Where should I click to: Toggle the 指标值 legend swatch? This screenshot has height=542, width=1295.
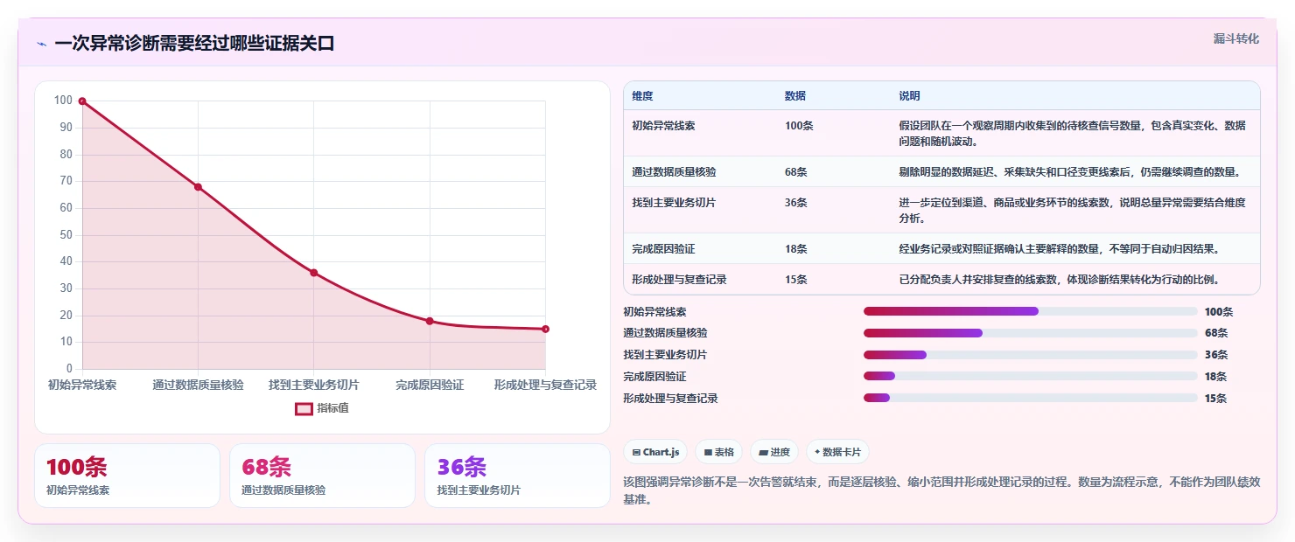tap(304, 408)
